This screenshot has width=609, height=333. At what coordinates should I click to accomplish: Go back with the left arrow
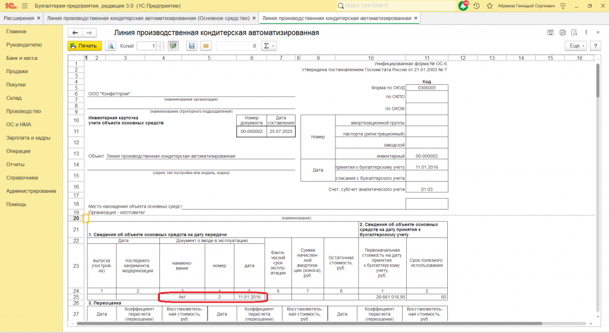(x=75, y=33)
